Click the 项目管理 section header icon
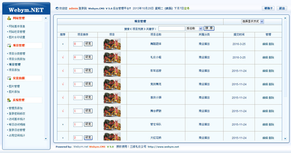 [9, 45]
